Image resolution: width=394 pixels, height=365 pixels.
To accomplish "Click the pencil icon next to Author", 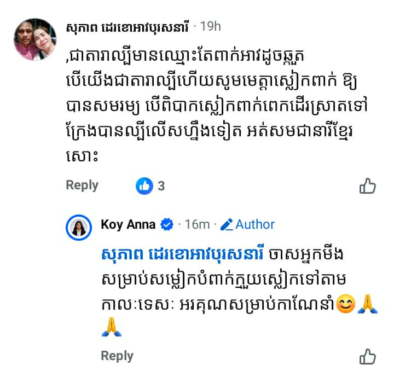I will pos(227,224).
